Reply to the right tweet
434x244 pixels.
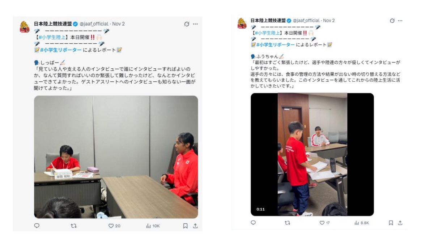[253, 223]
